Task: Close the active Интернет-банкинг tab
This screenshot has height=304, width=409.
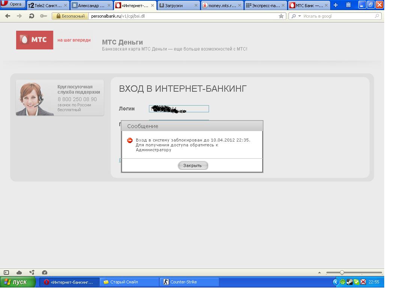Action: pyautogui.click(x=153, y=6)
